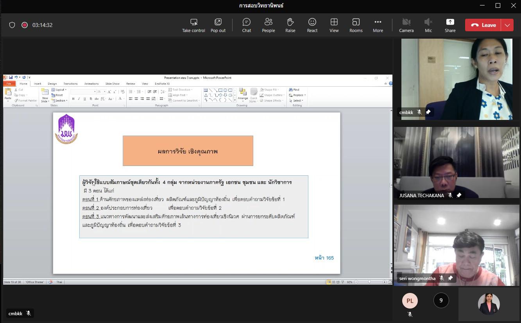521x323 pixels.
Task: Open the File tab in PowerPoint
Action: pos(9,84)
